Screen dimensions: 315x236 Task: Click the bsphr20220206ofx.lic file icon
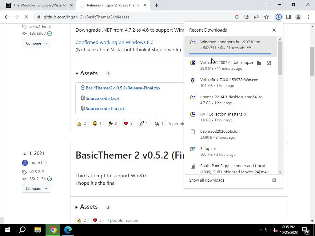tap(193, 132)
